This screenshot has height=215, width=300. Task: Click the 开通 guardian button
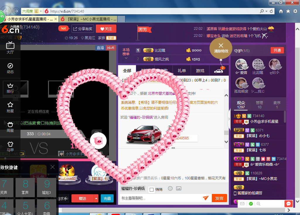pos(277,50)
